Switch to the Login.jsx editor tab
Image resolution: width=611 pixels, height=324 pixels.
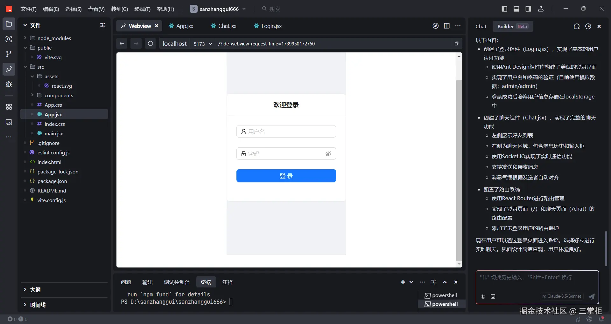point(268,26)
